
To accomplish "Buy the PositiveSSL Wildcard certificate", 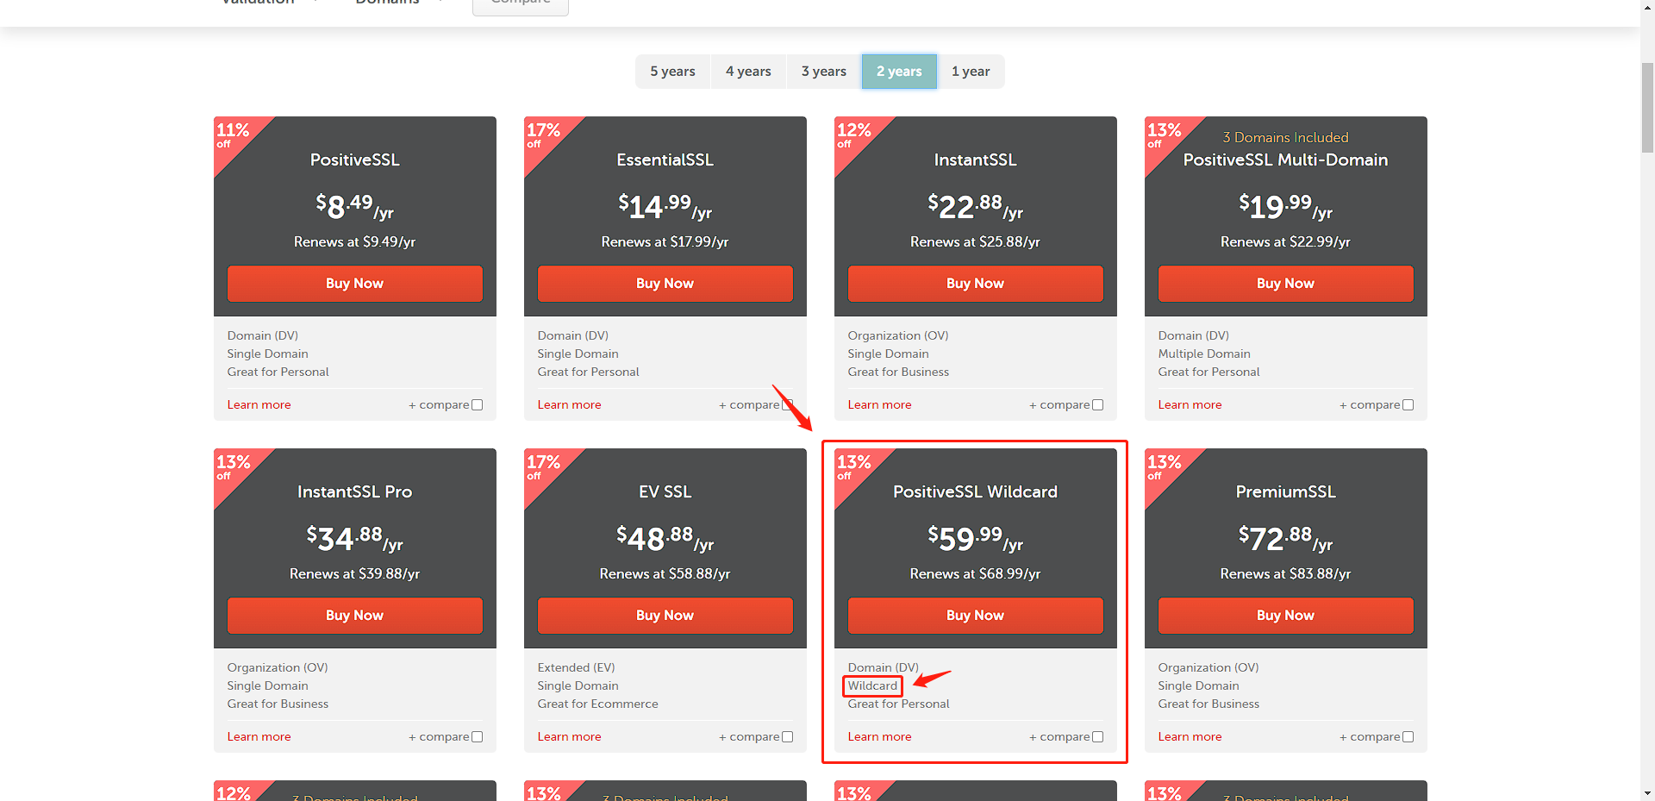I will [x=976, y=616].
